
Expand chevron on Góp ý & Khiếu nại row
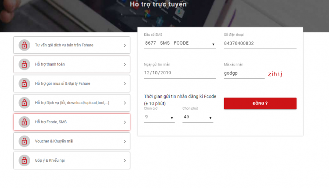(x=125, y=161)
